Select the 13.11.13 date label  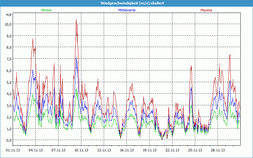tap(104, 150)
